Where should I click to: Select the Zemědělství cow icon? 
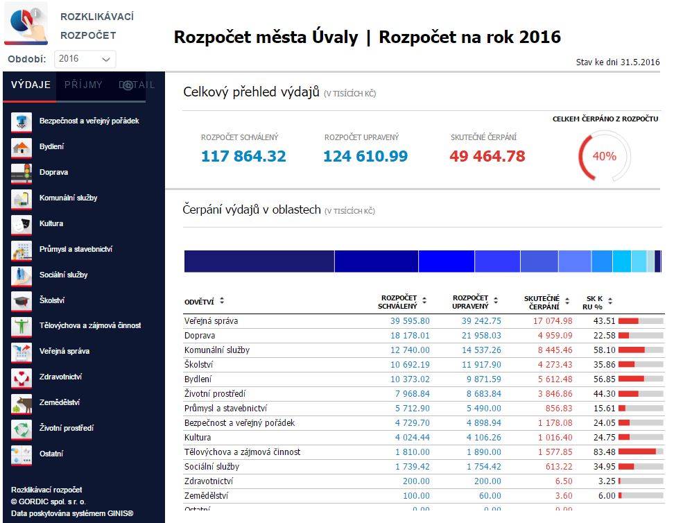coord(21,404)
